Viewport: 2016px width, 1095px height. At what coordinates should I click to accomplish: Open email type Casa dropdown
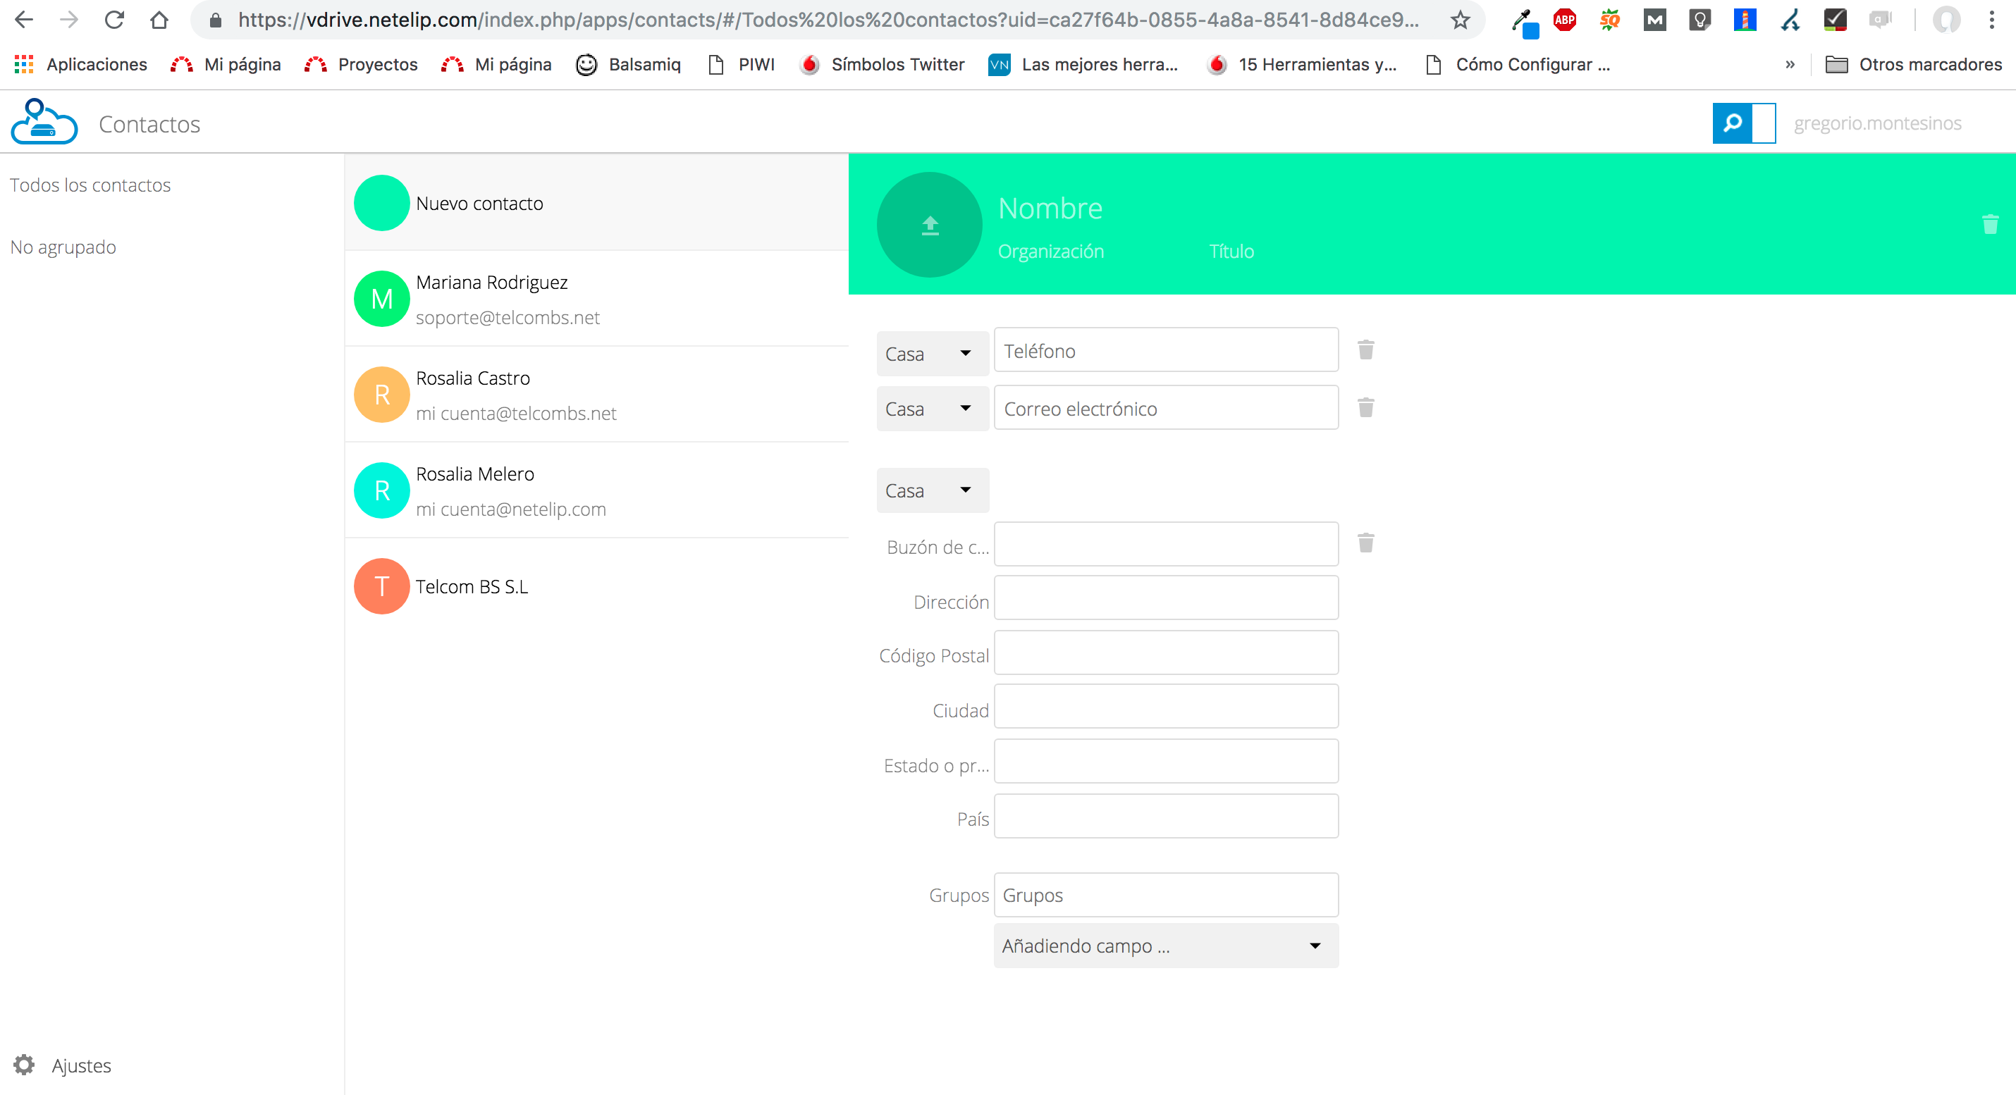coord(932,408)
